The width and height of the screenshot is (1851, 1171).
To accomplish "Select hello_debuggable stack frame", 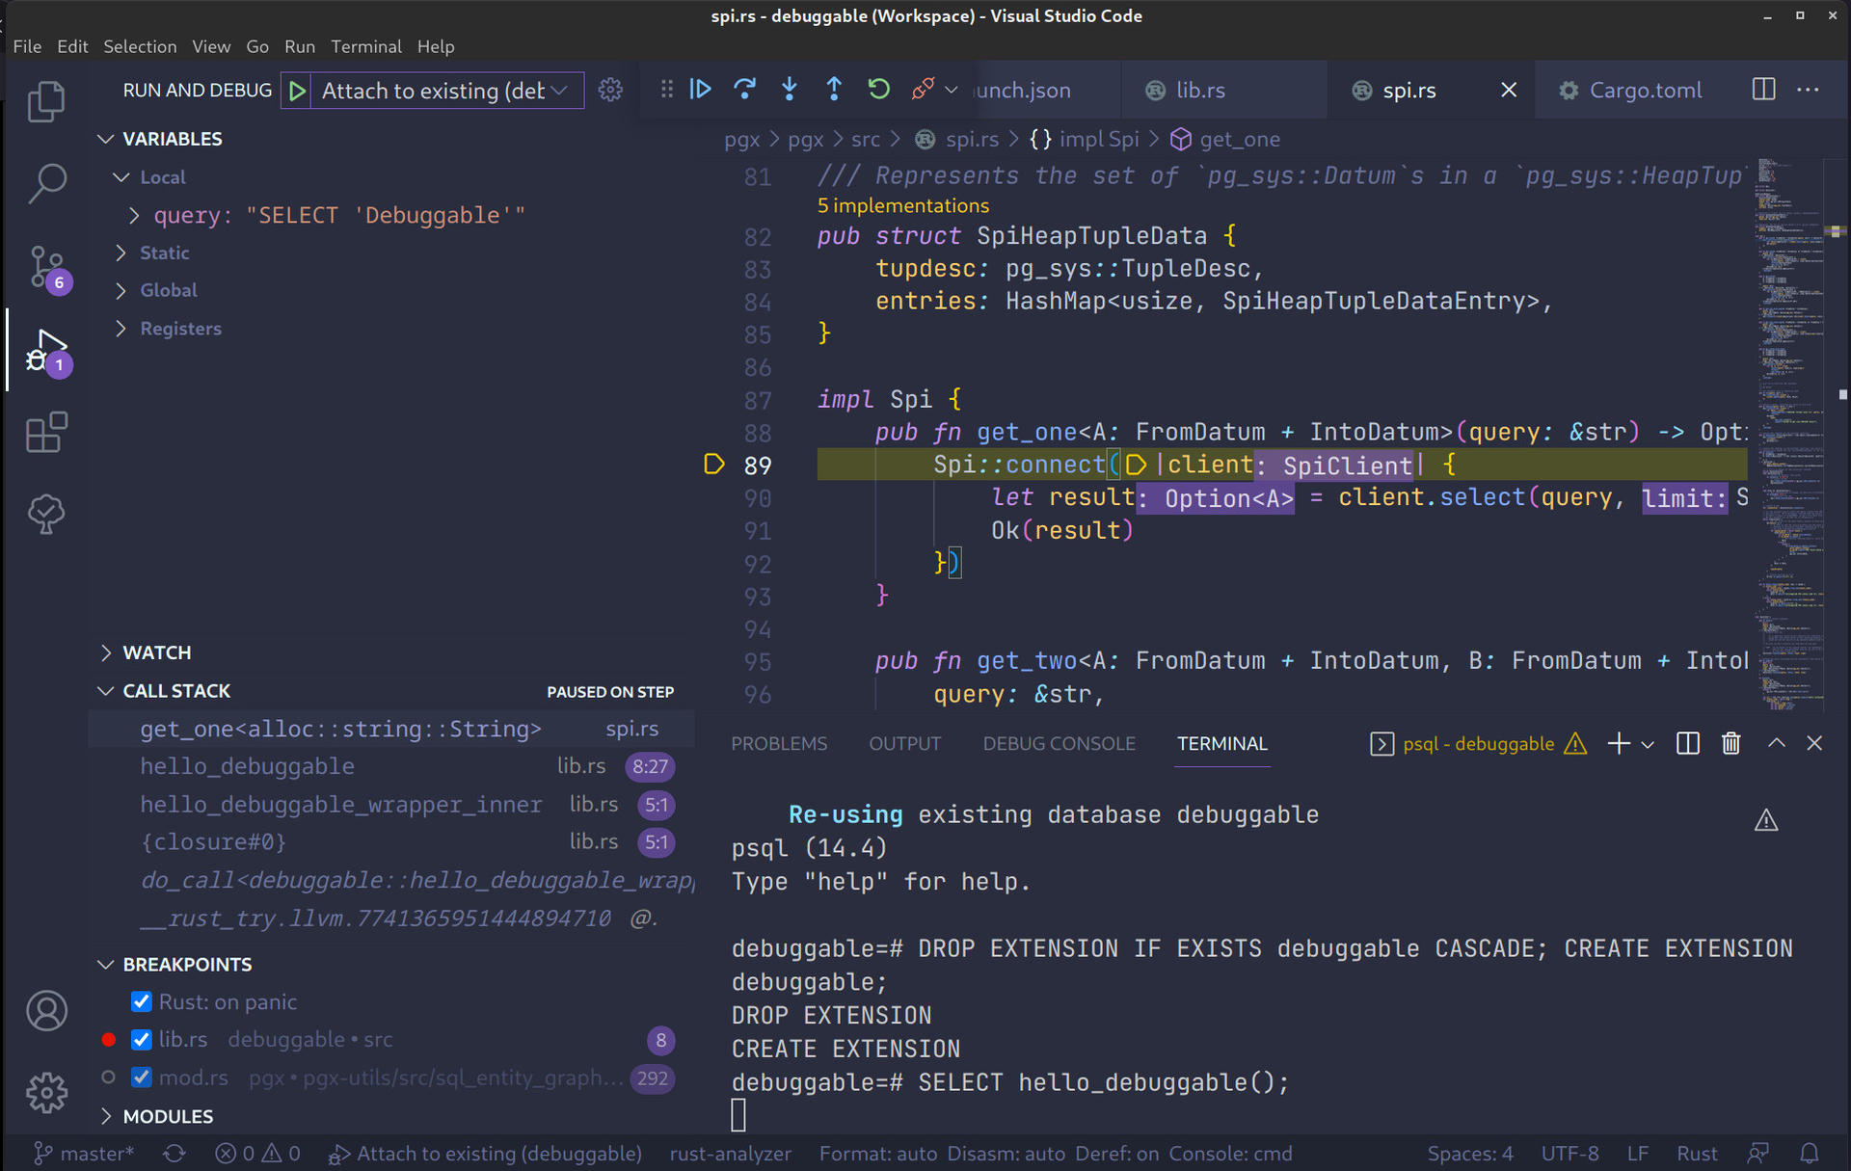I will (x=248, y=766).
